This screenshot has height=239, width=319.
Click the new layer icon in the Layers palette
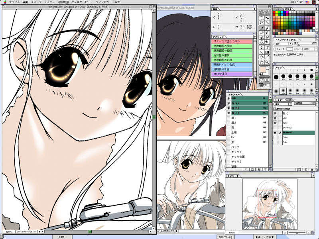point(306,170)
